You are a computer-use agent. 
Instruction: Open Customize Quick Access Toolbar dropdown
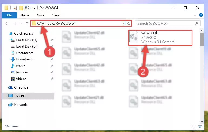tap(34, 8)
